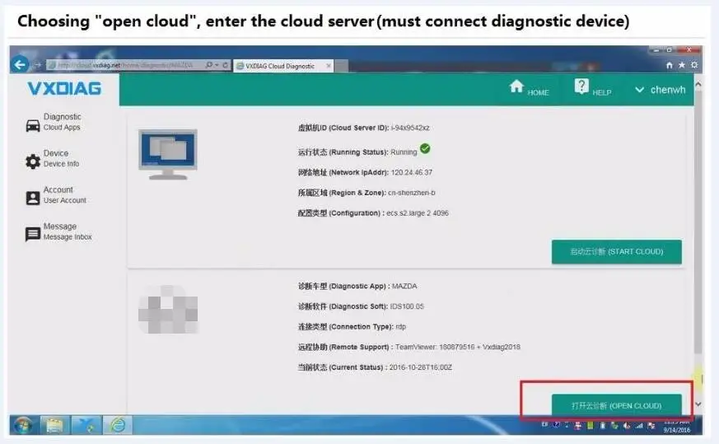Open Diagnostic Cloud Apps menu item
The image size is (719, 444).
click(x=62, y=122)
